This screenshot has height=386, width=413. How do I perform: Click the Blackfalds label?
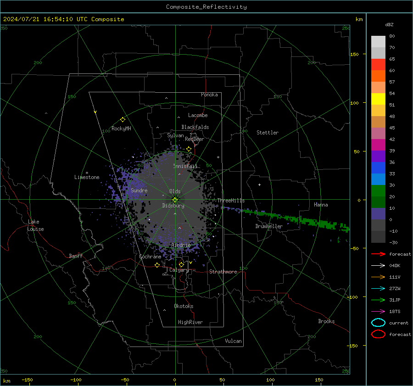(x=195, y=127)
